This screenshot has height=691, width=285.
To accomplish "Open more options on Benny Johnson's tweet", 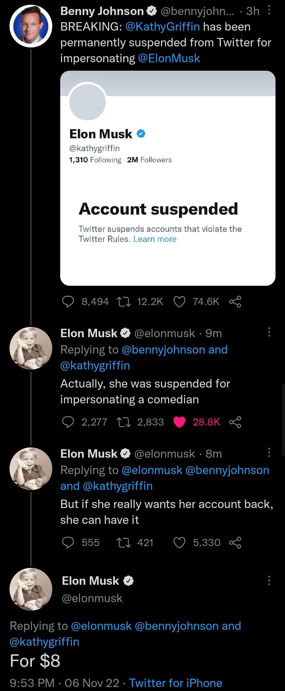I will [269, 11].
